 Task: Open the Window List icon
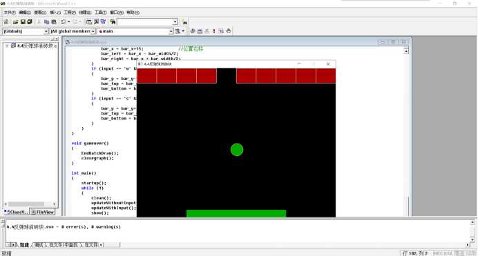104,22
